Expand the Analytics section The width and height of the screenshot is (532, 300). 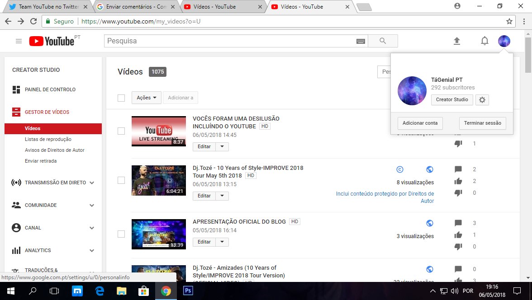pos(92,251)
